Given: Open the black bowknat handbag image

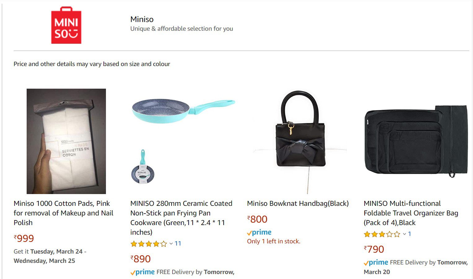Looking at the screenshot, I should point(300,141).
